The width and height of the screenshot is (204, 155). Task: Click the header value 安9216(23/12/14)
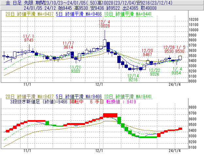(x=154, y=3)
